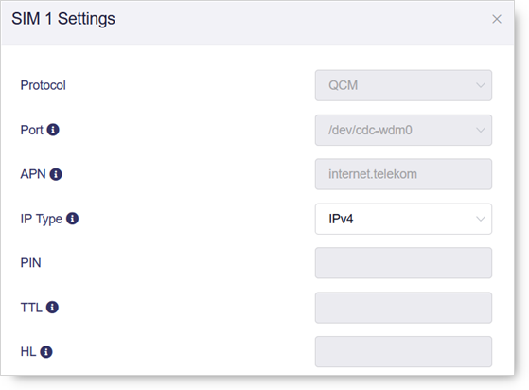
Task: Show the IP Type info tooltip icon
Action: pos(72,219)
